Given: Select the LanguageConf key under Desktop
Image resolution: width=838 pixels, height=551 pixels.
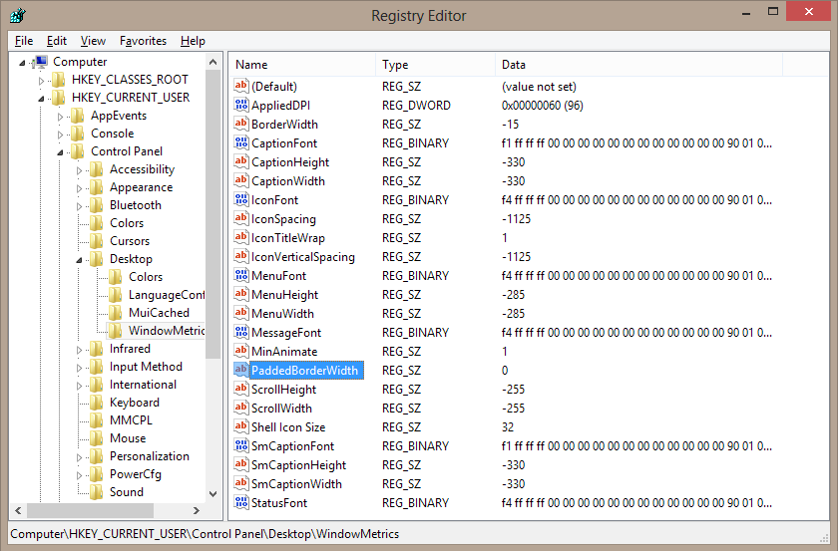Looking at the screenshot, I should (167, 295).
